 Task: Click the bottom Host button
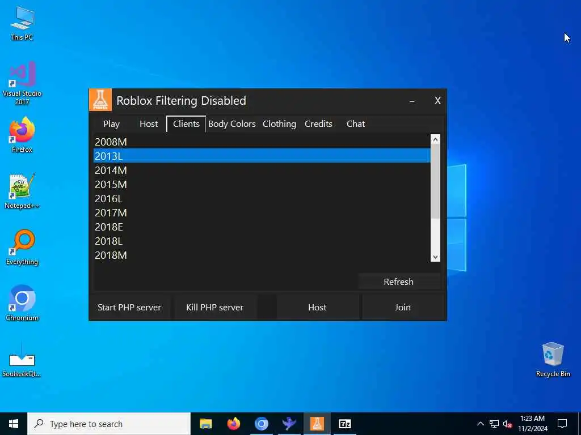coord(317,308)
